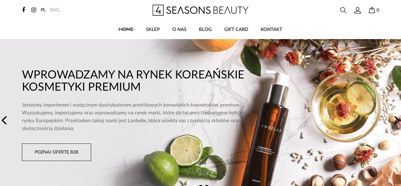
Task: Select the HOME menu item
Action: [126, 29]
